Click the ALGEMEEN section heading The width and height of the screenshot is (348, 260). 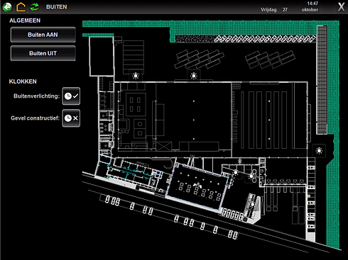click(25, 21)
